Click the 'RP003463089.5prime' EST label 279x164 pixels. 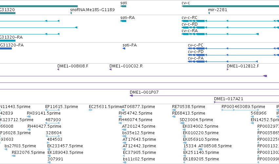[243, 107]
